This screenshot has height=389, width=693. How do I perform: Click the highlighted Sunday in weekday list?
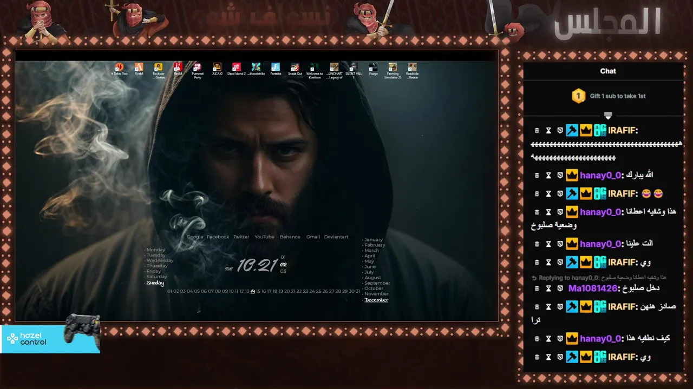(x=155, y=283)
